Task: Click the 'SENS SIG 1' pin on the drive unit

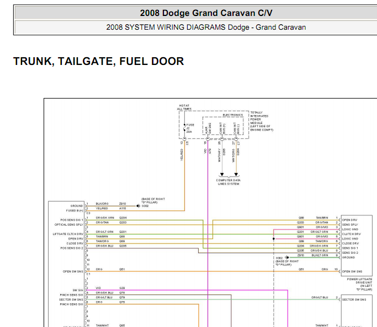Action: [350, 248]
